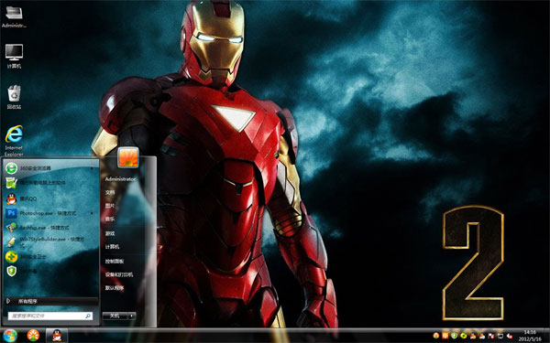
Task: Open the orange flower taskbar icon
Action: pos(33,336)
